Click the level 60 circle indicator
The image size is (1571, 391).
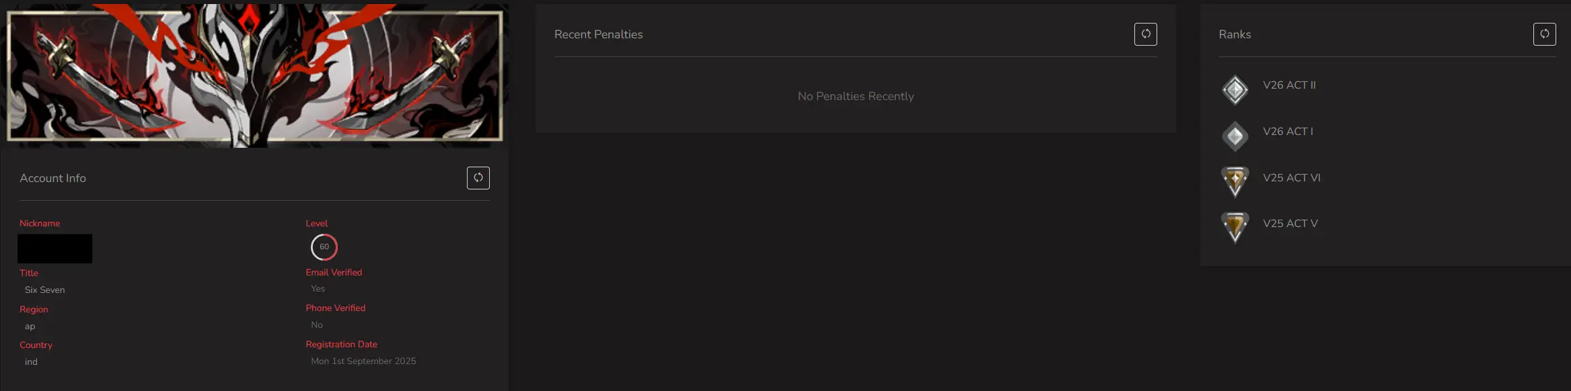pos(324,247)
